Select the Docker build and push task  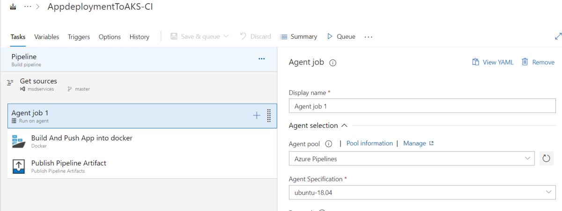coord(81,141)
